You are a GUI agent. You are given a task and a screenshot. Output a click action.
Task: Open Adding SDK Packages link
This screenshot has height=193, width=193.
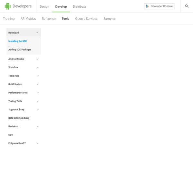click(20, 50)
